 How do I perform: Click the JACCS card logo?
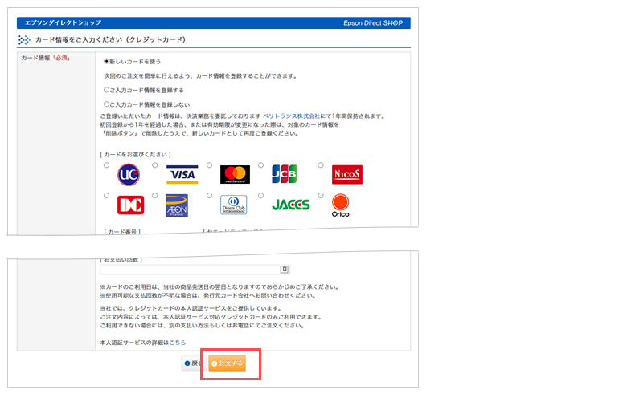[291, 205]
